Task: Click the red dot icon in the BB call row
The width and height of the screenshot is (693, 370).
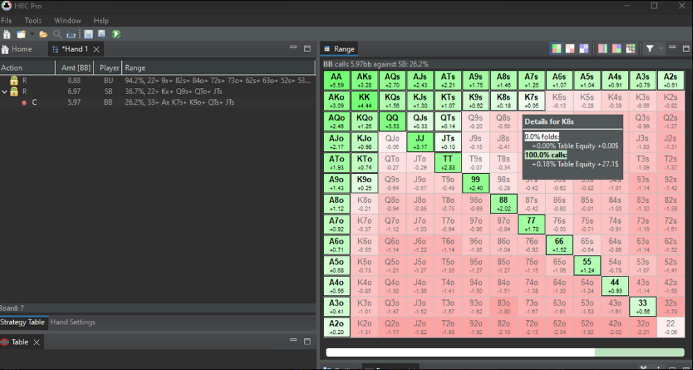Action: tap(24, 103)
